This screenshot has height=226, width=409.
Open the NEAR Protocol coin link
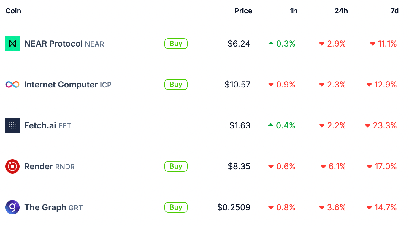(53, 44)
